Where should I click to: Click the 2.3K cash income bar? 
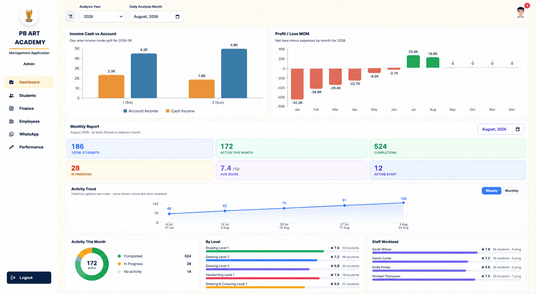(111, 87)
